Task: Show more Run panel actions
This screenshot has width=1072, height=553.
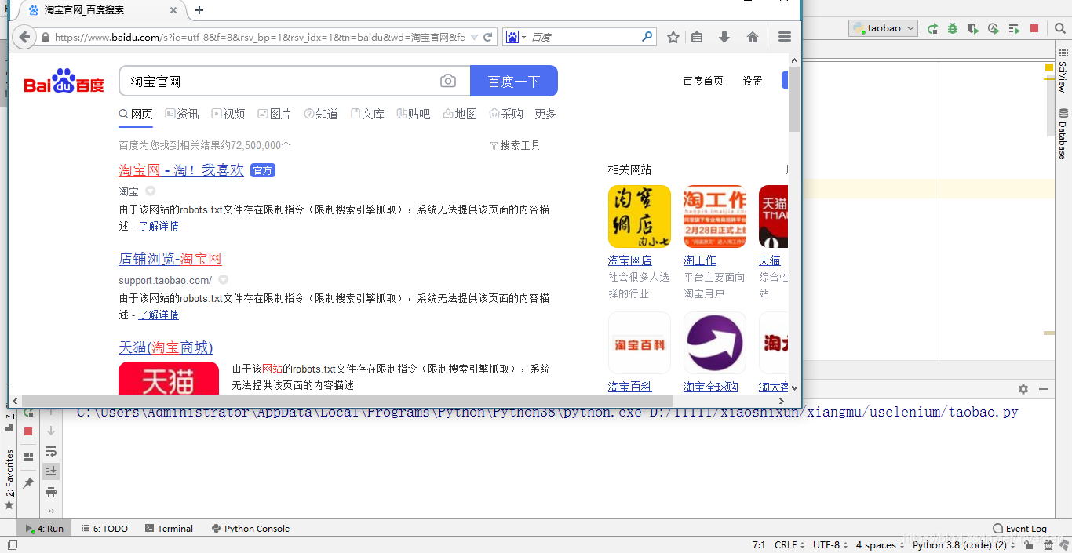Action: coord(51,511)
